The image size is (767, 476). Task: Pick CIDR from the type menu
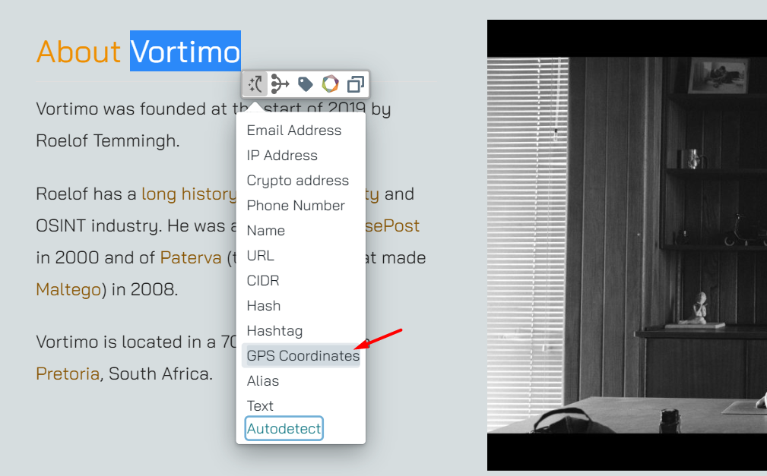[263, 281]
